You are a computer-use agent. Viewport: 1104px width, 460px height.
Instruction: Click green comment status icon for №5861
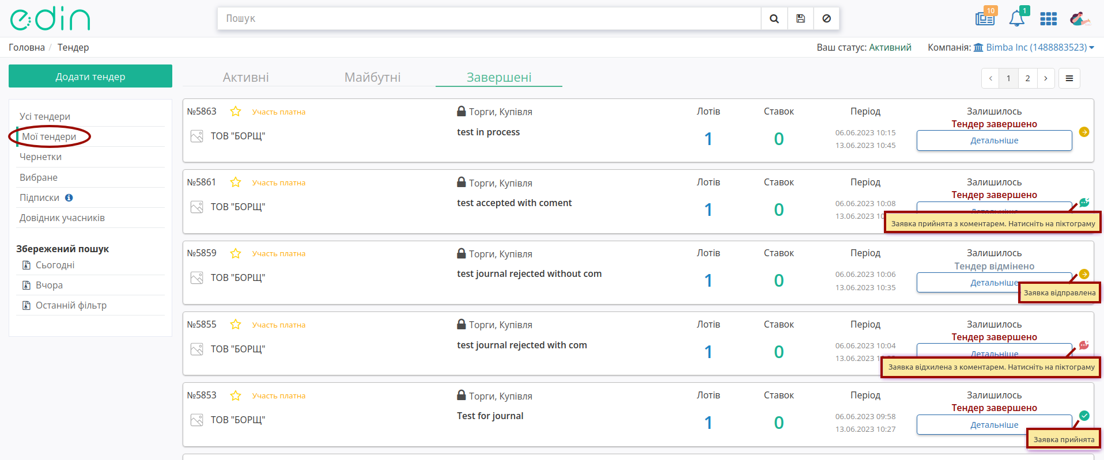[1084, 202]
